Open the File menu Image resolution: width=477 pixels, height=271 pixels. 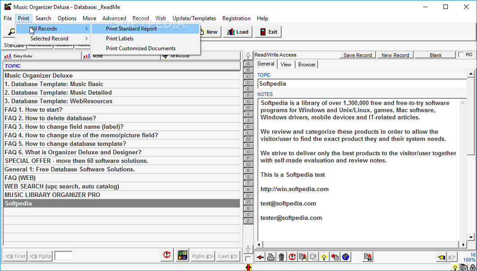[8, 18]
